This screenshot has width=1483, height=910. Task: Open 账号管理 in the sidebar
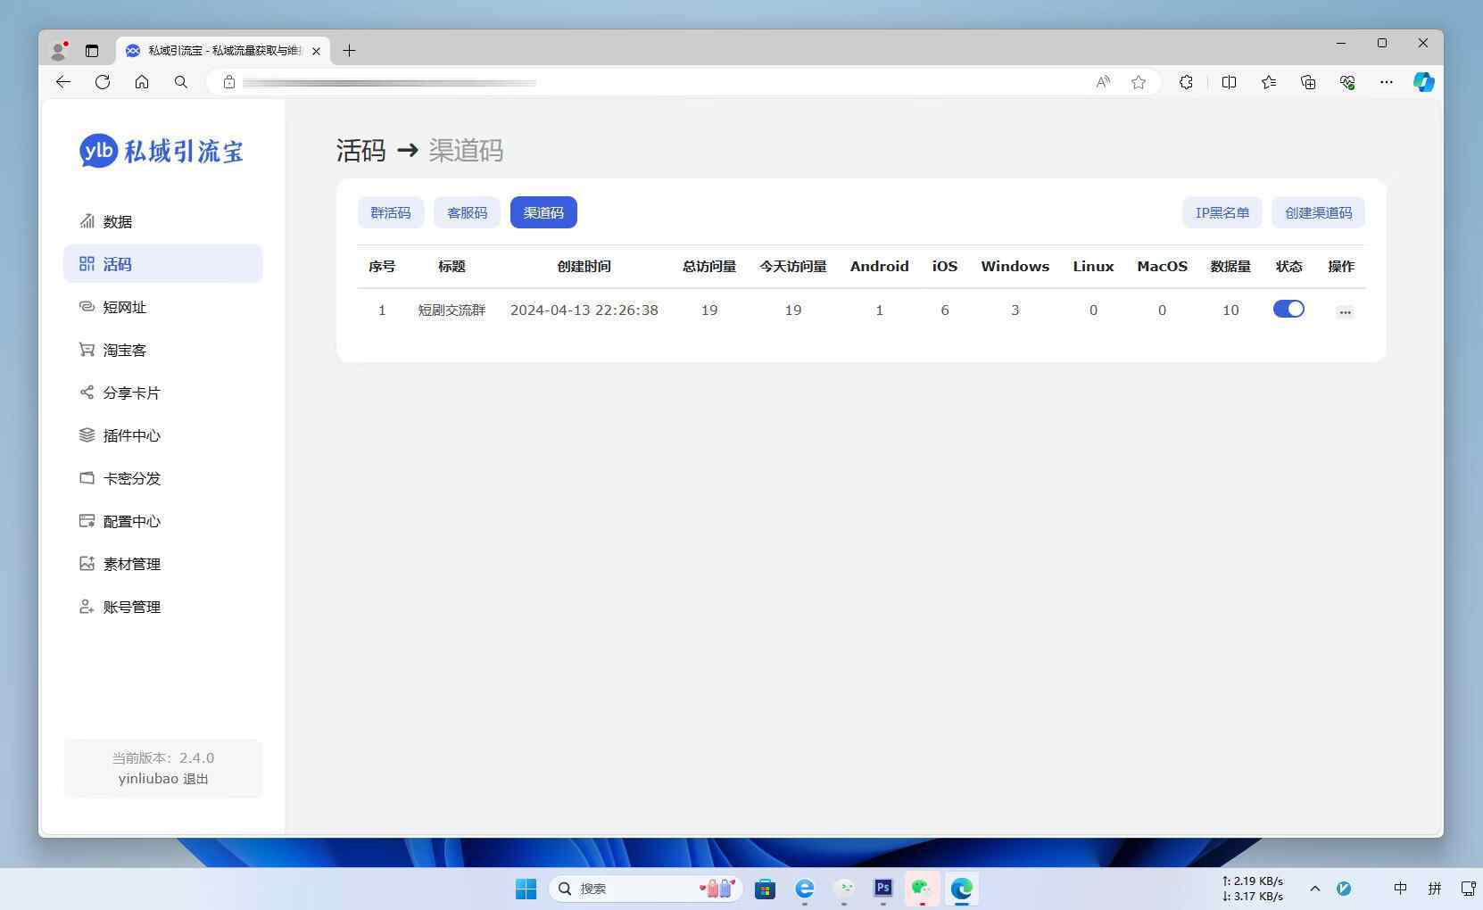tap(162, 607)
